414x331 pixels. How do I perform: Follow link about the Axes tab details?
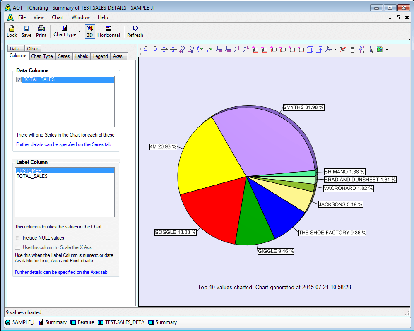click(x=61, y=272)
